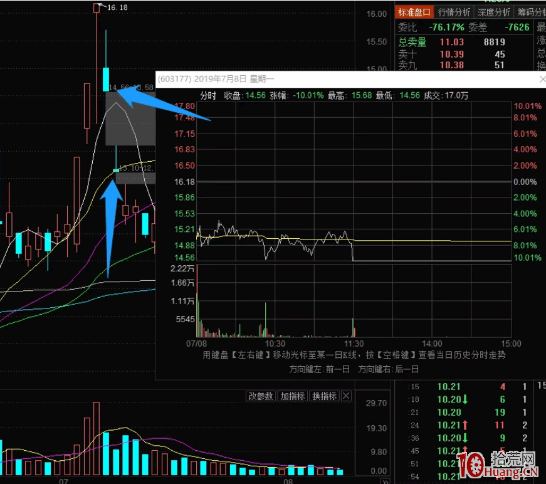Open the 标准盘口 tab
The width and height of the screenshot is (546, 484).
pyautogui.click(x=414, y=13)
